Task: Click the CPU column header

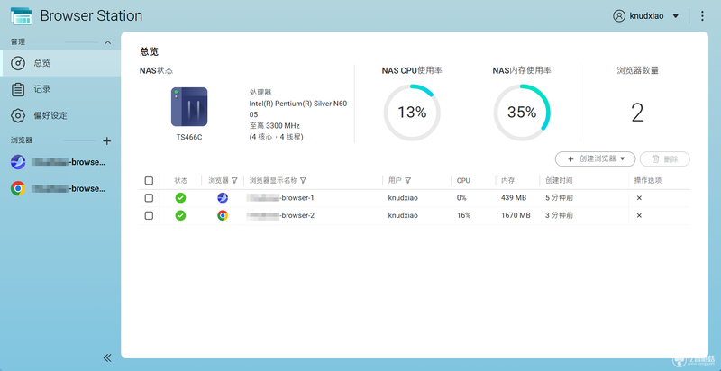Action: coord(463,180)
